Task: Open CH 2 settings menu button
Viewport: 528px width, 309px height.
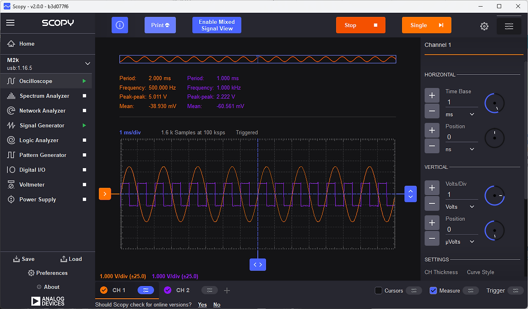Action: click(x=210, y=290)
